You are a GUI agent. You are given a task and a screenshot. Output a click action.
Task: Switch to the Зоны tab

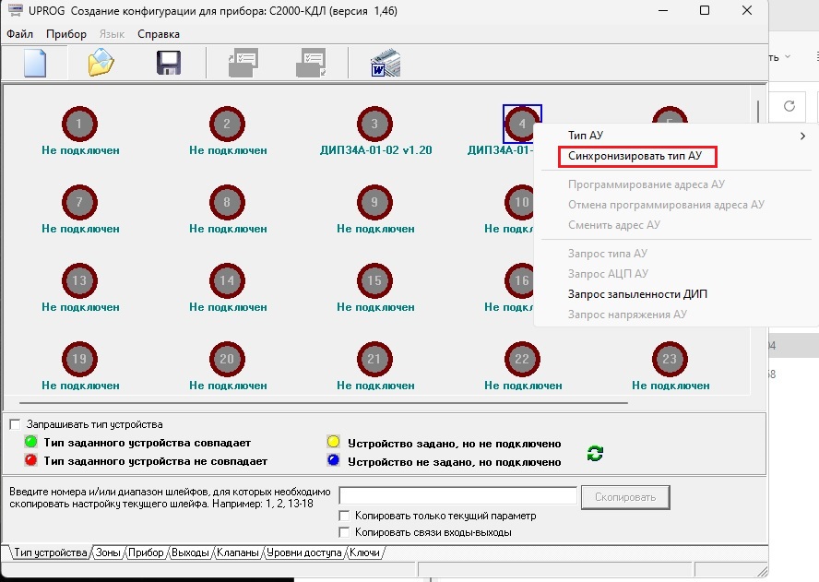108,552
